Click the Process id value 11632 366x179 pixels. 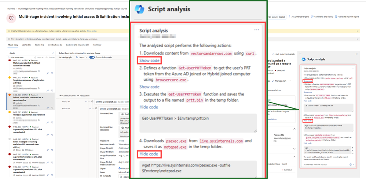(x=121, y=141)
